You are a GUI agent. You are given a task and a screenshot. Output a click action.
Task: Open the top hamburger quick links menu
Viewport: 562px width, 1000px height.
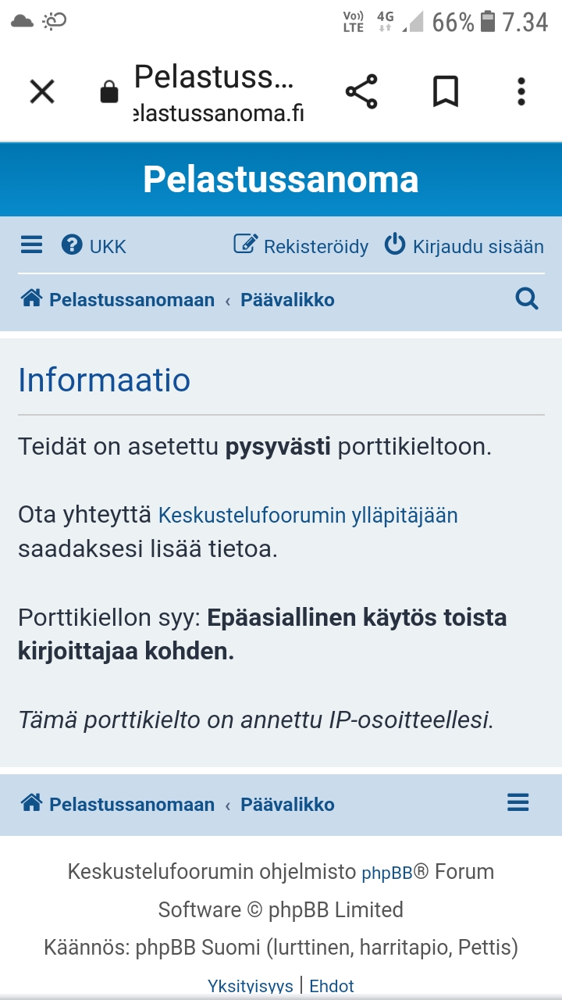tap(31, 246)
